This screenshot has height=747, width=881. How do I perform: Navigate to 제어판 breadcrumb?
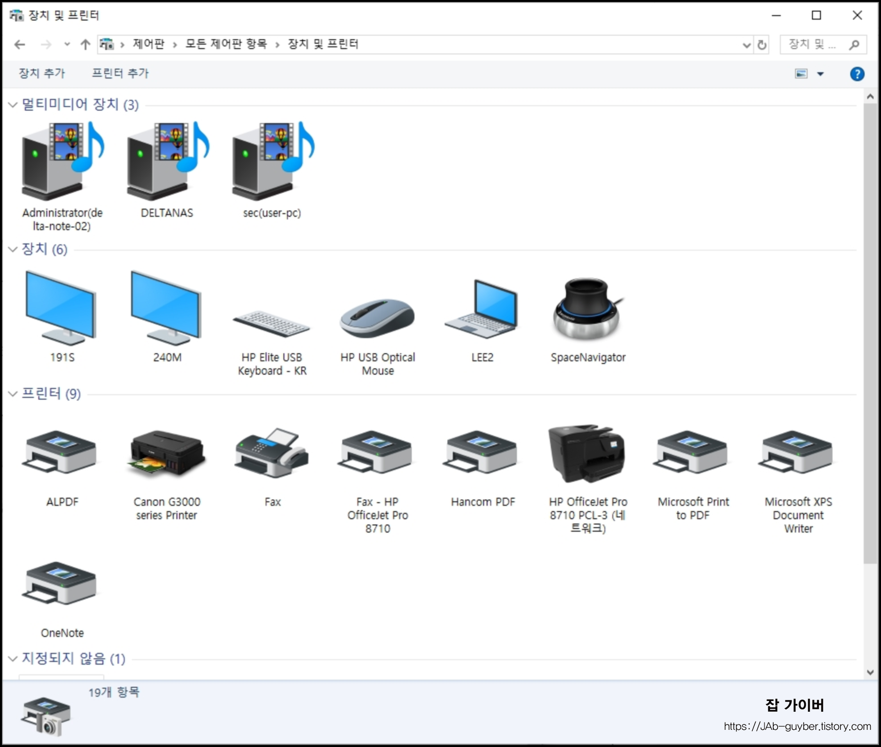[x=149, y=44]
